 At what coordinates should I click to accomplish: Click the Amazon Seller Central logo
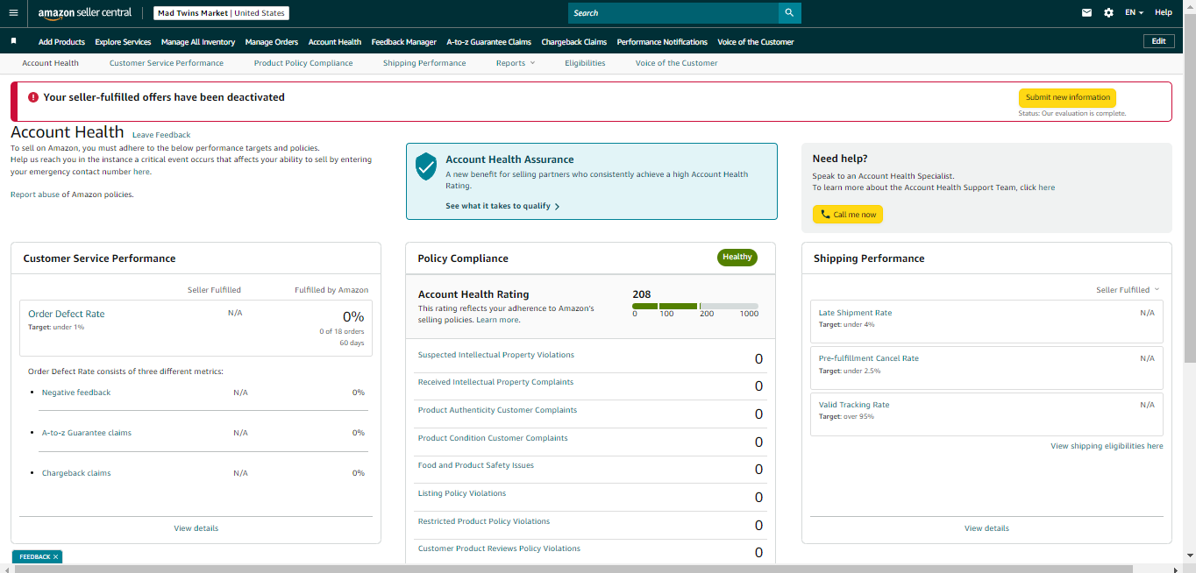tap(85, 13)
